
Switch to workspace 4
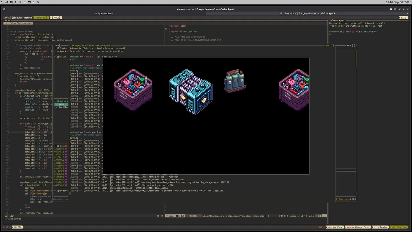tap(16, 2)
